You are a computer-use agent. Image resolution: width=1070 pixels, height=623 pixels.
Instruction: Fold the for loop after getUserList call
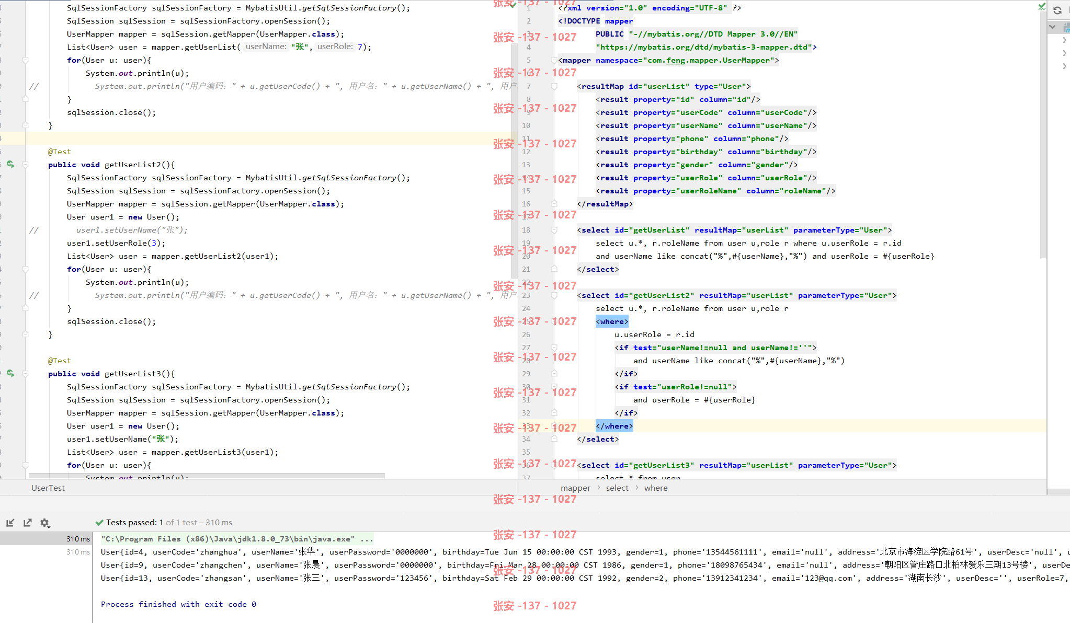(25, 60)
